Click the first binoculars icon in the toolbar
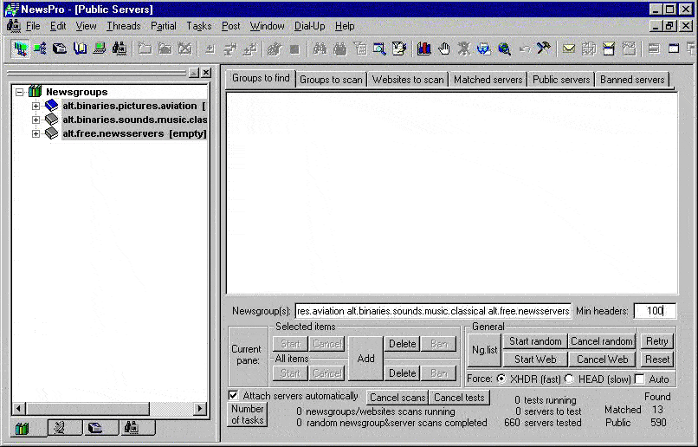 point(320,49)
